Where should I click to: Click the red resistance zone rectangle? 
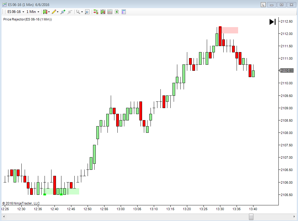pos(230,30)
